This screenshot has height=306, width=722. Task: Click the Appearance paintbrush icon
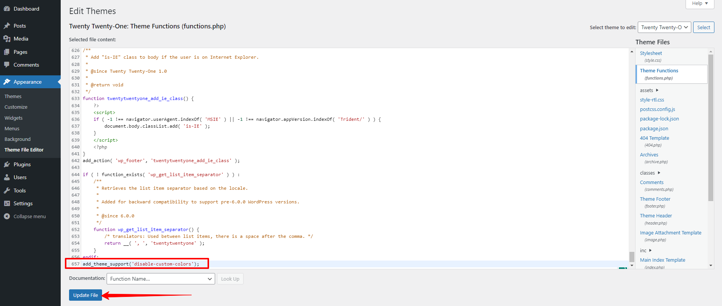(7, 82)
